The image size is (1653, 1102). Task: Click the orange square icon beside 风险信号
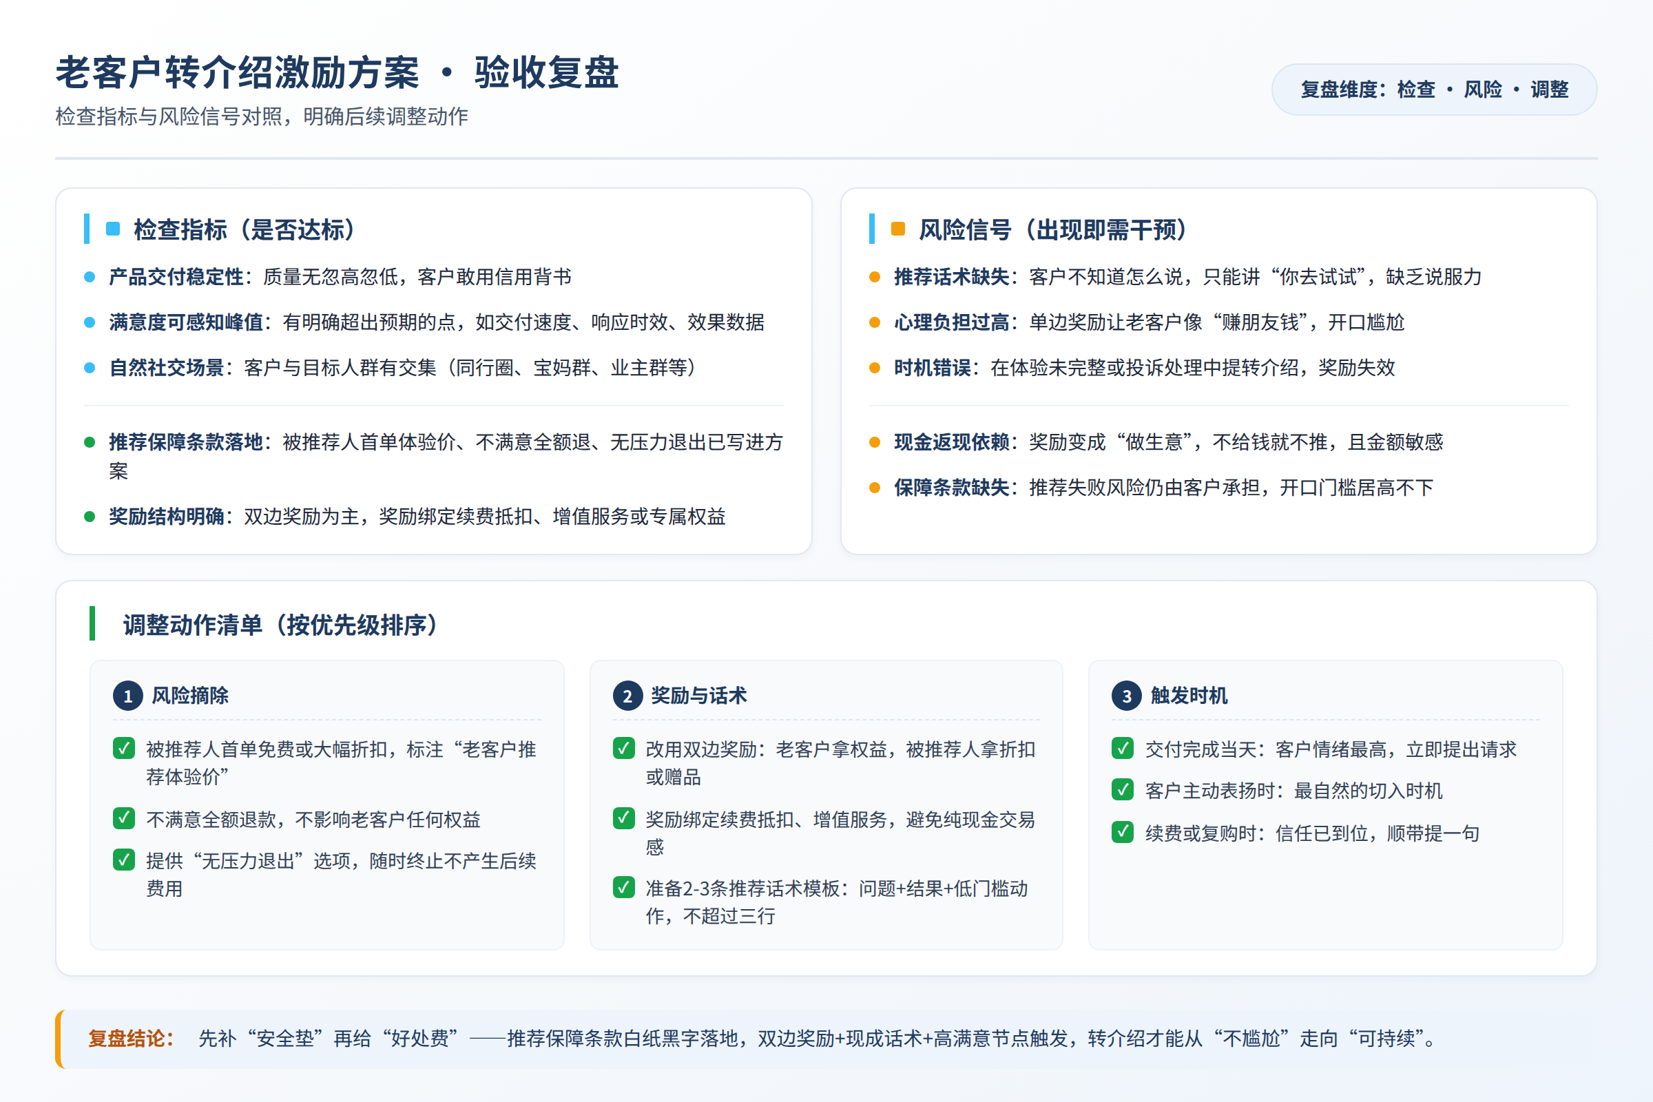point(898,229)
